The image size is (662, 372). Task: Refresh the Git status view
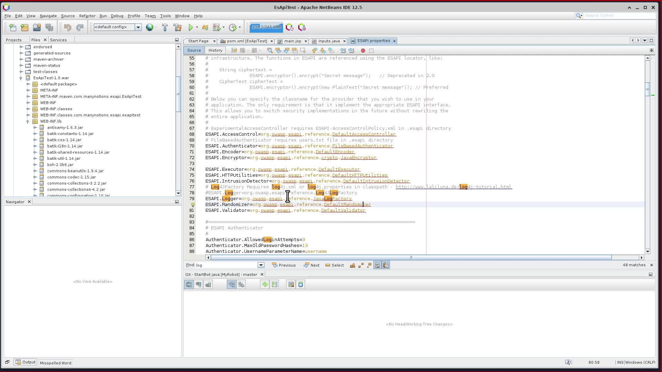click(264, 284)
